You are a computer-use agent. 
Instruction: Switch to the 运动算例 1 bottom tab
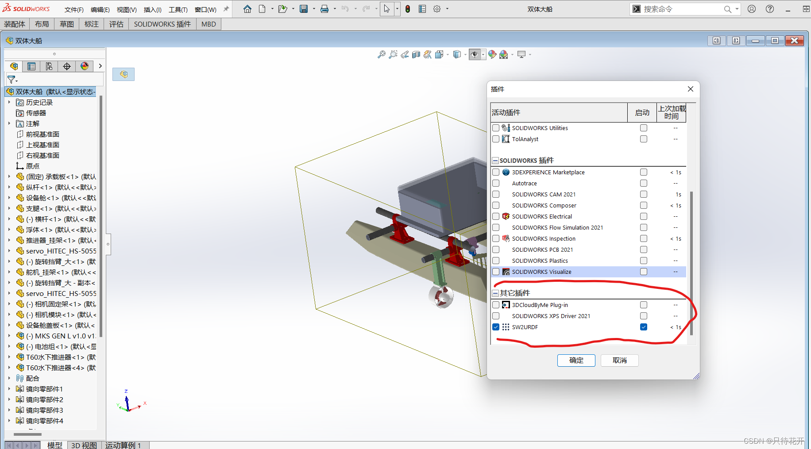[x=123, y=445]
